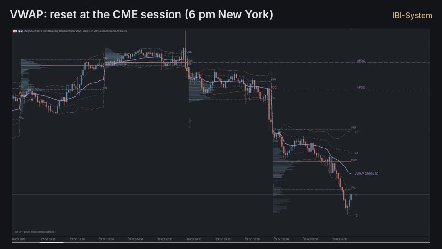Click the 27 Oct 03:30 time axis marker
442x249 pixels.
click(x=48, y=239)
